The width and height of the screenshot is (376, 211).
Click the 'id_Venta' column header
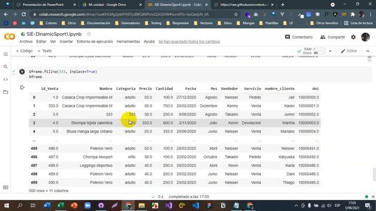pos(49,89)
